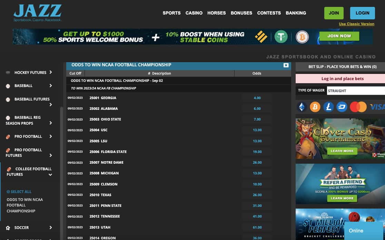Collapse the College Football Futures chevron

pos(50,175)
